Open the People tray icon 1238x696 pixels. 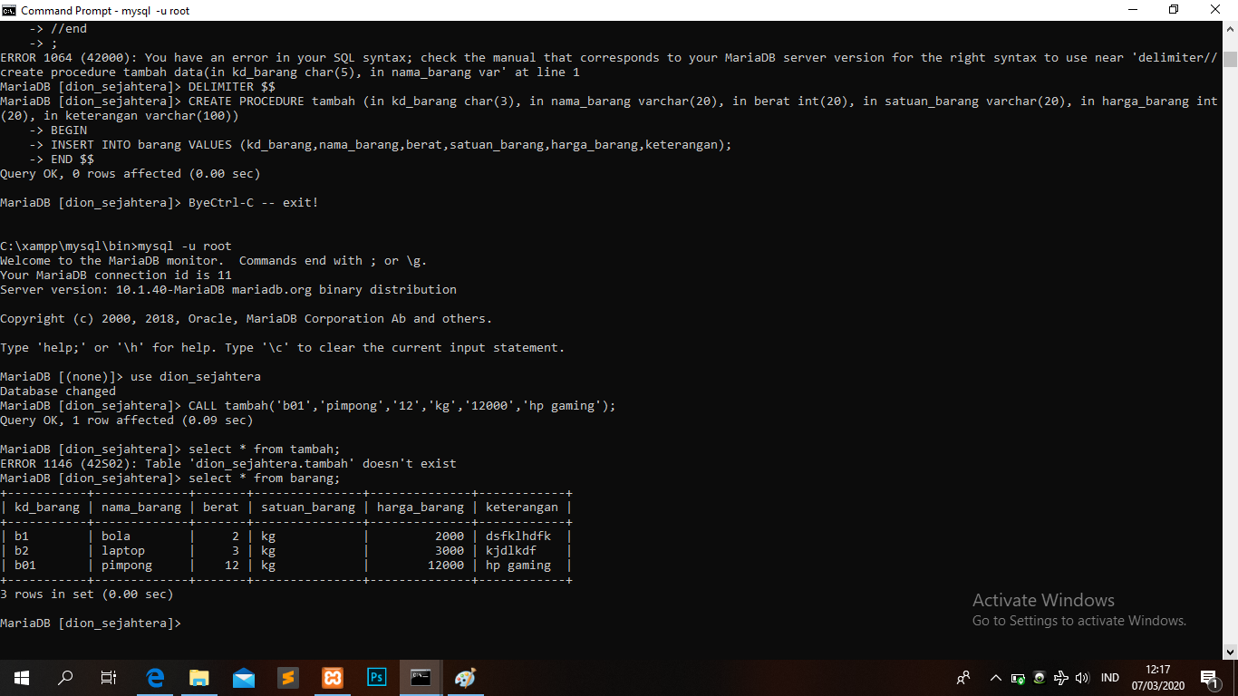pyautogui.click(x=963, y=678)
